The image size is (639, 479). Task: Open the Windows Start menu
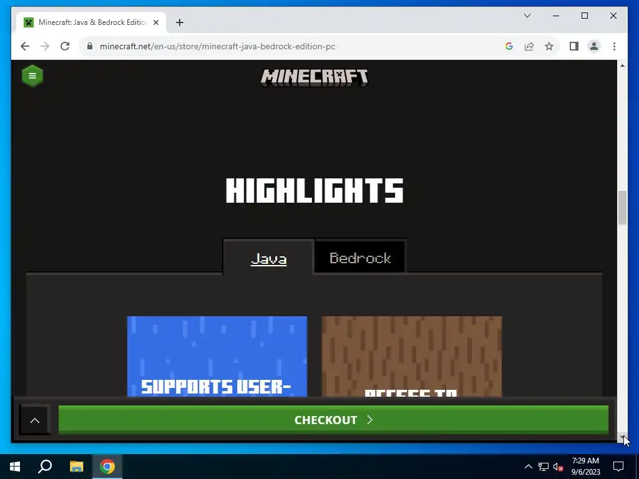tap(15, 467)
